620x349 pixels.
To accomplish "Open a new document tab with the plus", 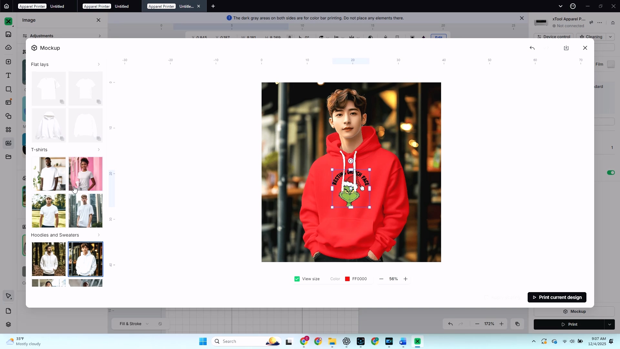I will point(213,6).
